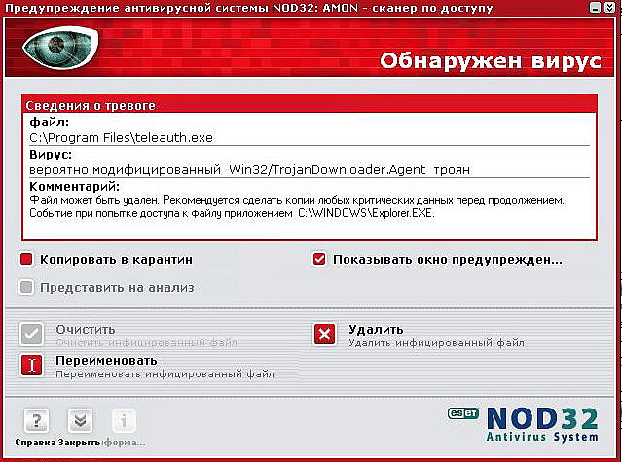Click the Обнаружен вирус banner heading
Image resolution: width=622 pixels, height=462 pixels.
point(491,61)
